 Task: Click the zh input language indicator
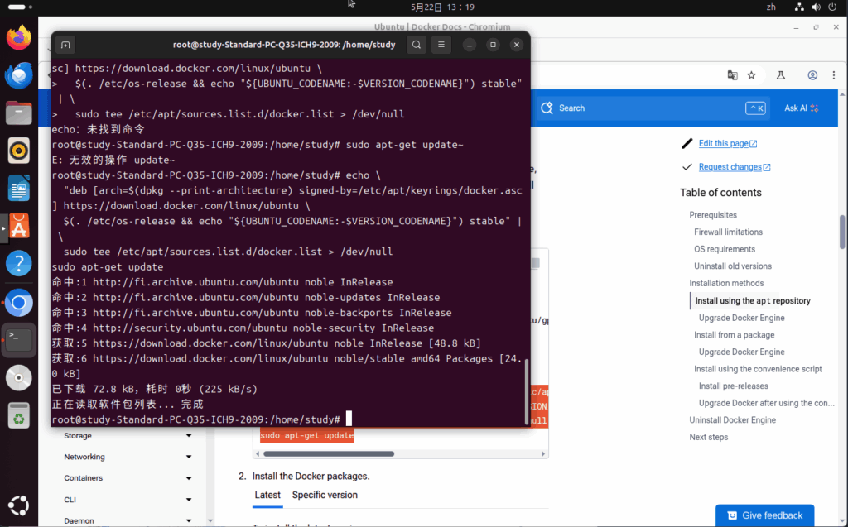coord(771,7)
